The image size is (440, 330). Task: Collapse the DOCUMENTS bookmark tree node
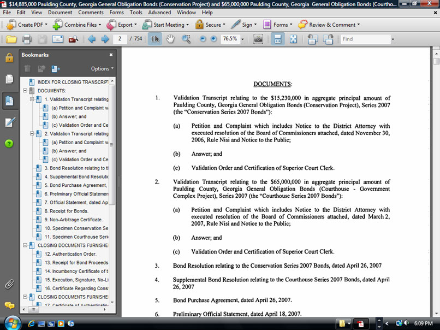tap(25, 91)
